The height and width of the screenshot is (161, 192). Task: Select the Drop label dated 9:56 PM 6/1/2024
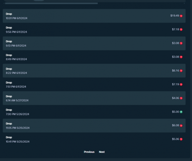pos(9,28)
